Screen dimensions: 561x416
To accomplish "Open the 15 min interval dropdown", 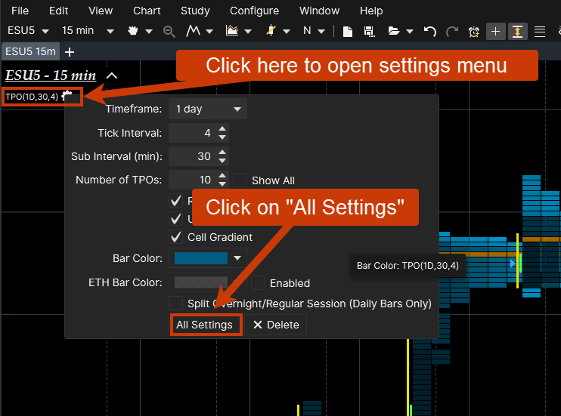I will coord(87,31).
